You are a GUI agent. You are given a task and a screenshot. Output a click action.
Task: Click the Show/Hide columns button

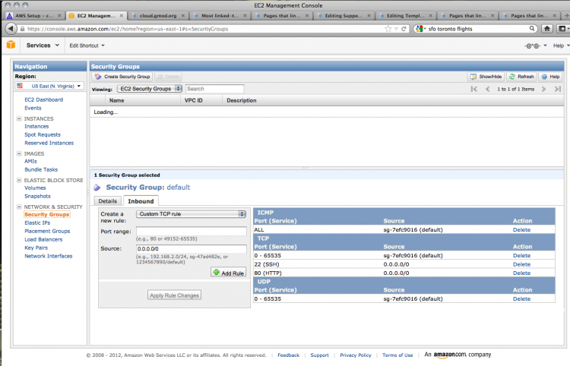click(486, 77)
